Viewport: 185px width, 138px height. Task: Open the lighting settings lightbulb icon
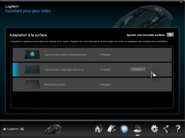[124, 129]
